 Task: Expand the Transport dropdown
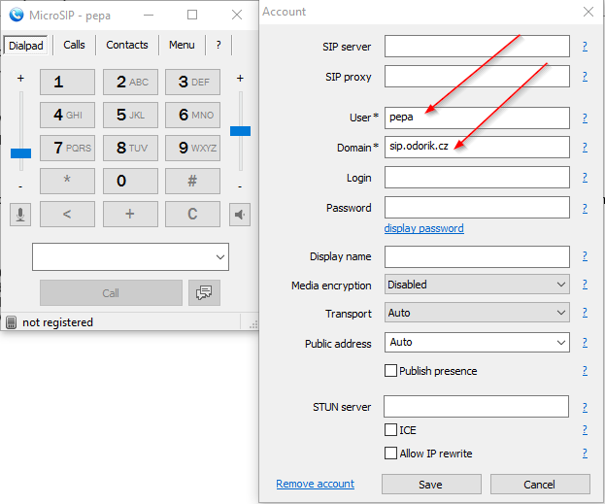click(x=477, y=314)
